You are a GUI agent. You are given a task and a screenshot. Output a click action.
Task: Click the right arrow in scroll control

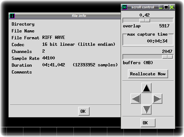(x=157, y=99)
